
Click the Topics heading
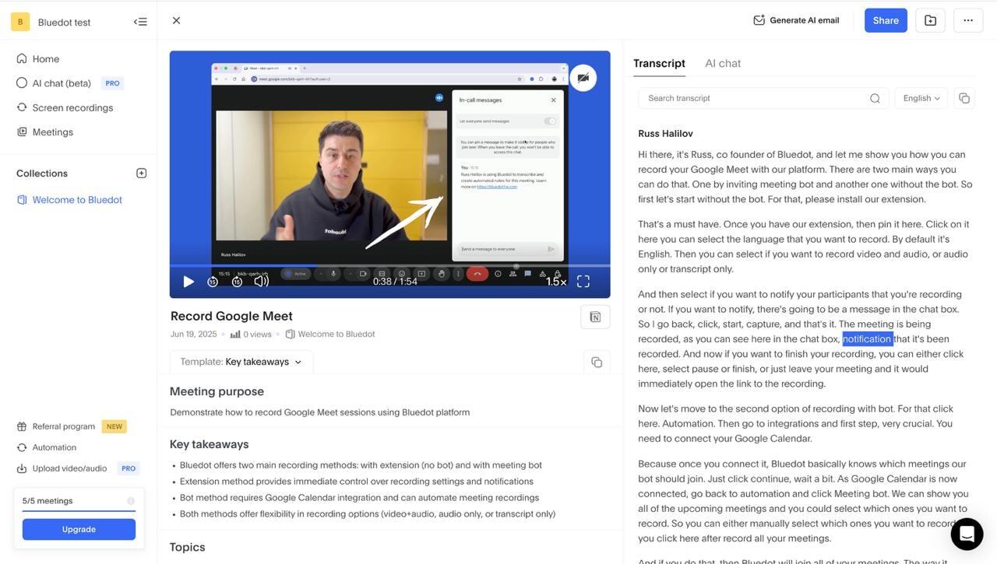click(188, 547)
